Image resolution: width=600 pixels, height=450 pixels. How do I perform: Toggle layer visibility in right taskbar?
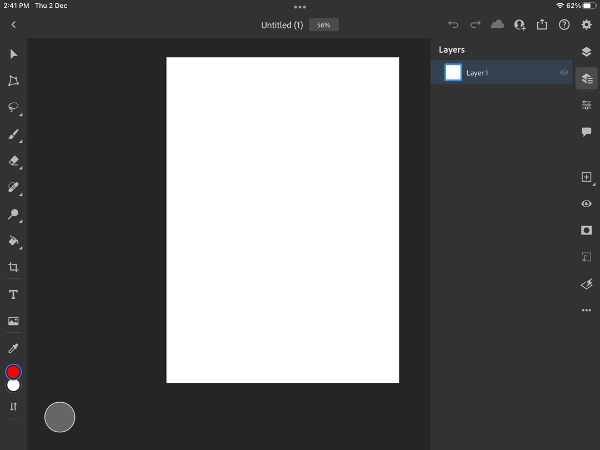coord(586,204)
